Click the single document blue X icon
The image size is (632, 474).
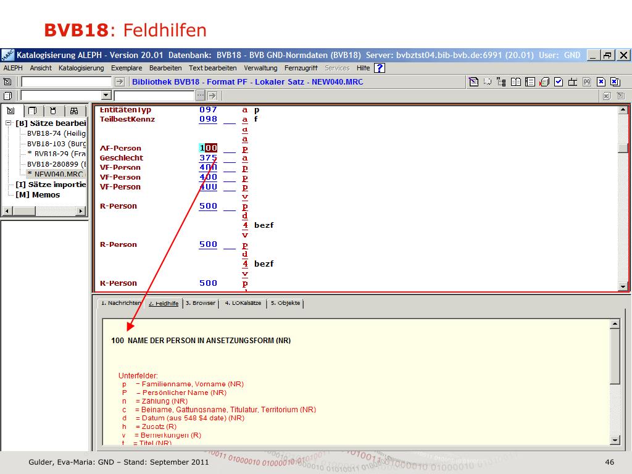(601, 81)
